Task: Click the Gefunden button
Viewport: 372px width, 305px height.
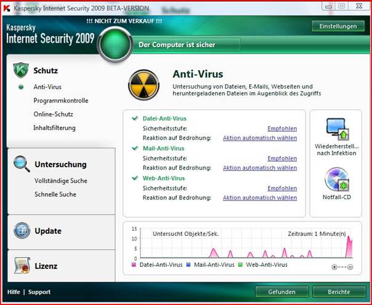Action: (282, 291)
